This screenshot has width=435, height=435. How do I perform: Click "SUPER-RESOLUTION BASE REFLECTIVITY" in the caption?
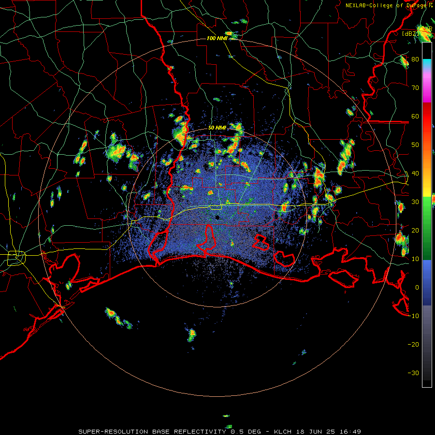[152, 432]
